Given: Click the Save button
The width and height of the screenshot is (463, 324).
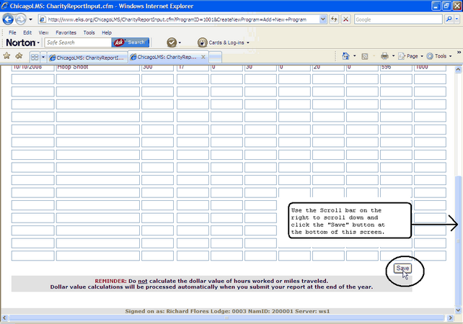Looking at the screenshot, I should 402,269.
